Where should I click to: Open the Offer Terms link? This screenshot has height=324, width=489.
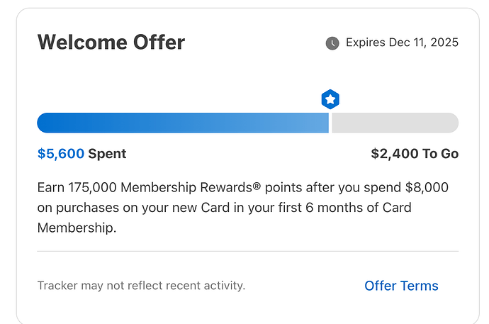click(401, 286)
